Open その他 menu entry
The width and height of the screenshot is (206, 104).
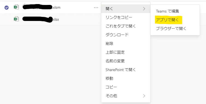126,96
